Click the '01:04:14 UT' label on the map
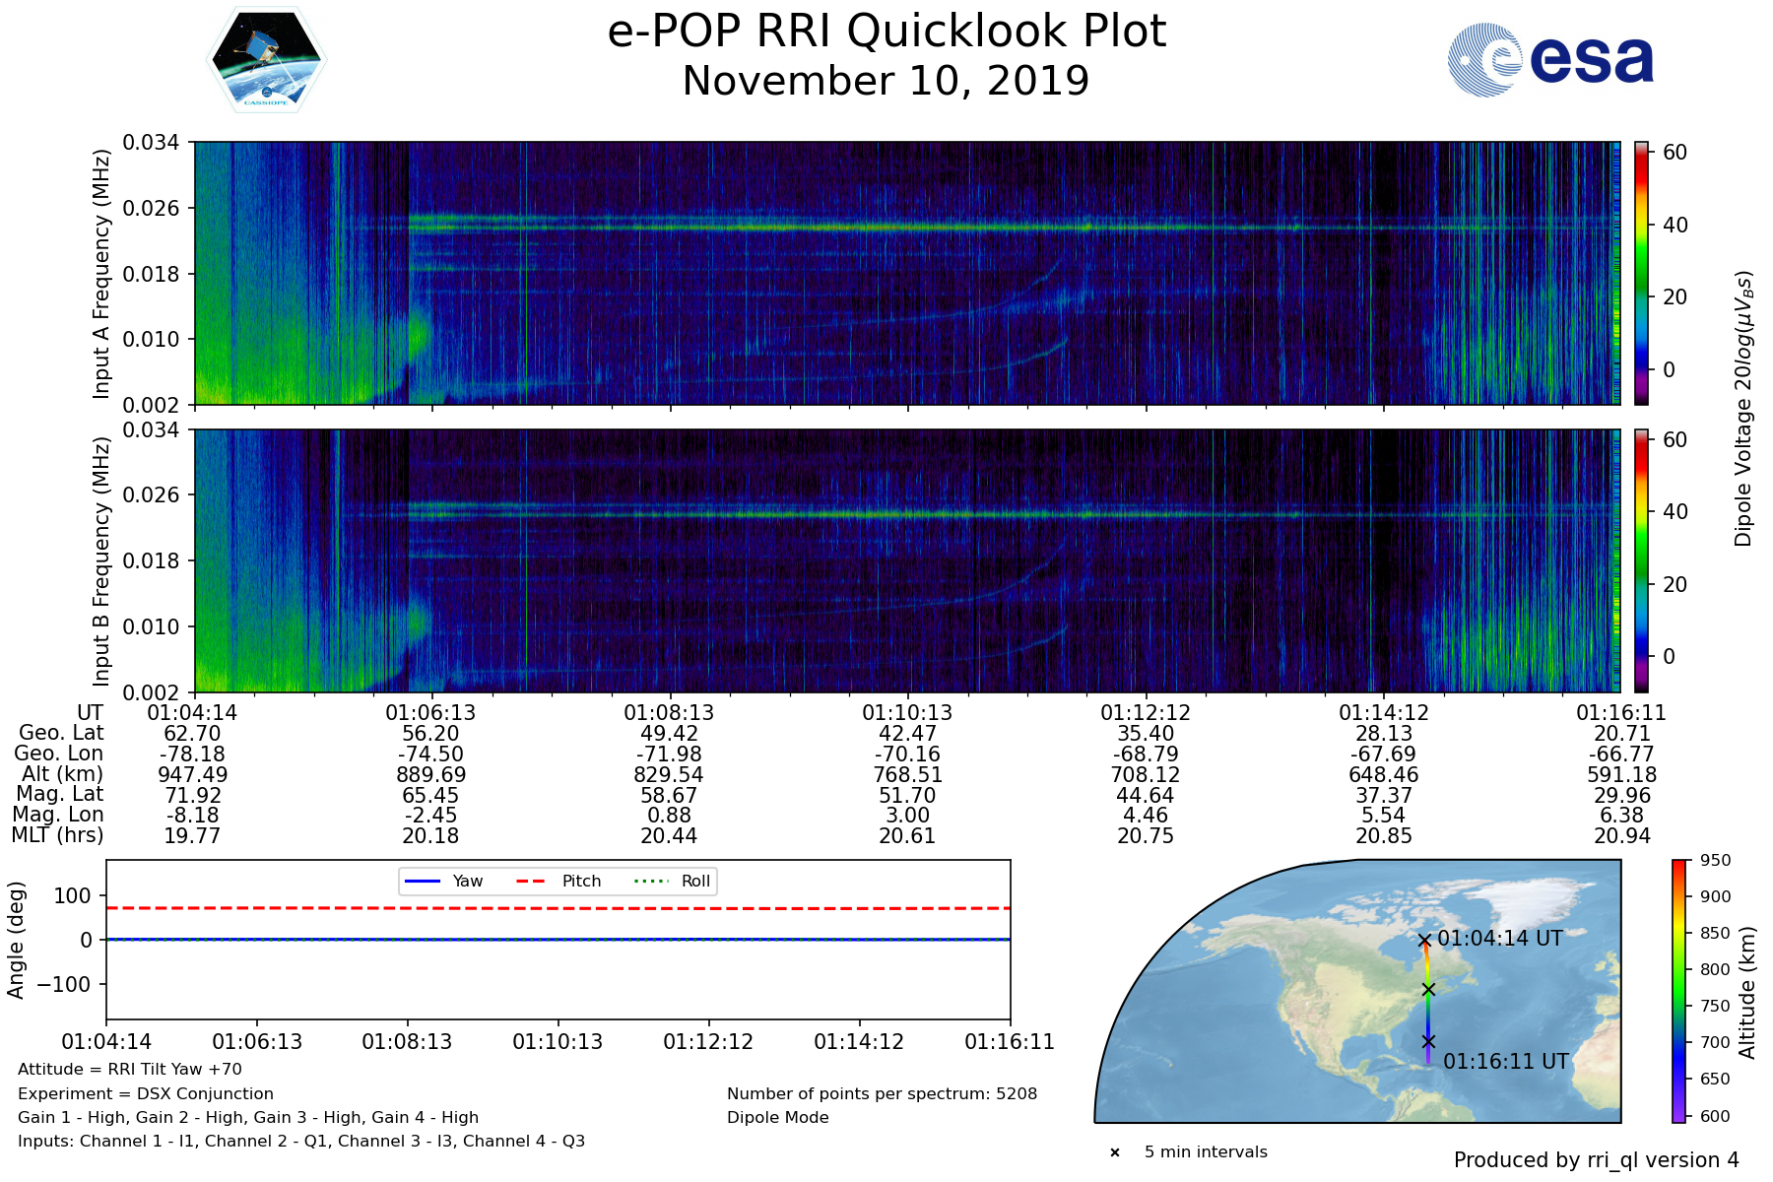The height and width of the screenshot is (1182, 1773). point(1499,939)
